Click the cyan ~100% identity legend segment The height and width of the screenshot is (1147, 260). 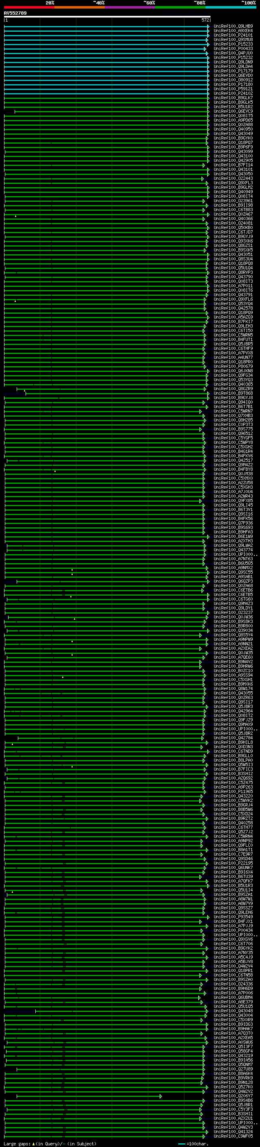coord(231,7)
